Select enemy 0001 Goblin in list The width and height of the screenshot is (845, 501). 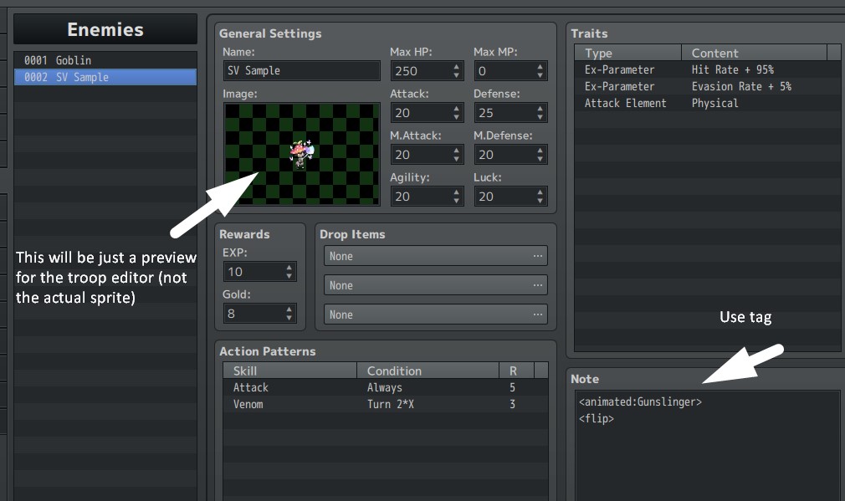pyautogui.click(x=105, y=60)
